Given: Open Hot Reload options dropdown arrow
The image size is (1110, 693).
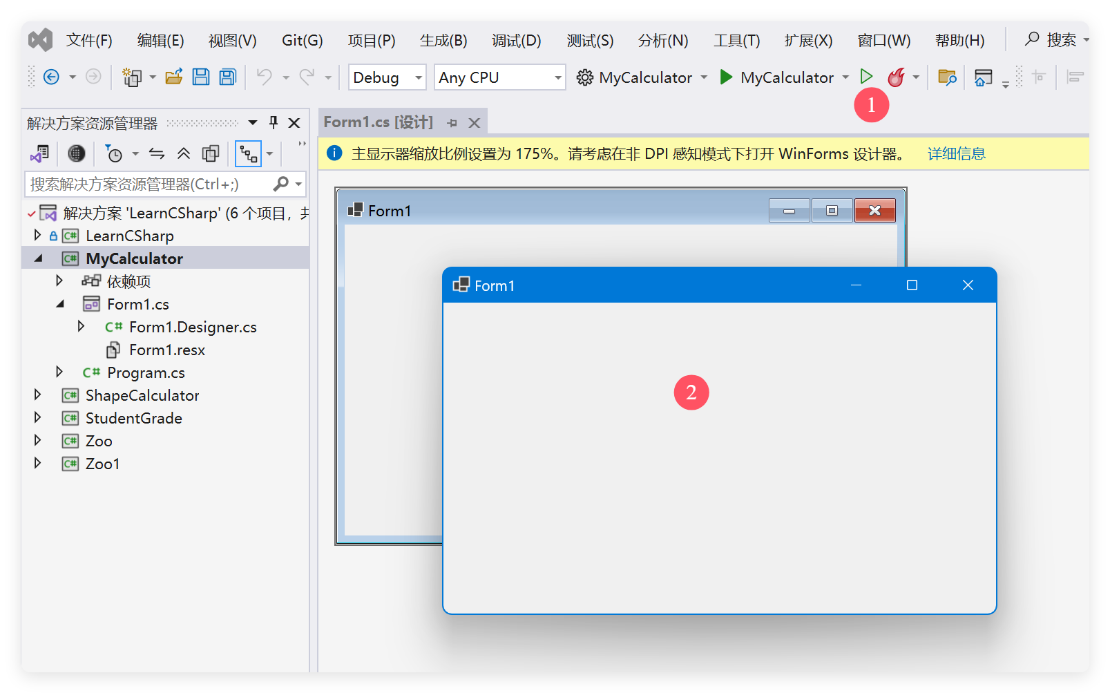Looking at the screenshot, I should 916,77.
